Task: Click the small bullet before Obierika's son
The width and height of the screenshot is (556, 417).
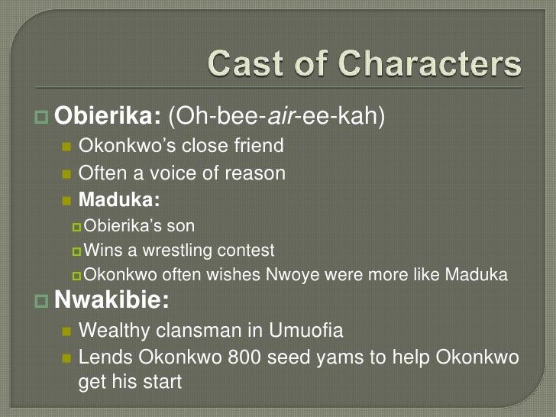Action: (x=76, y=227)
